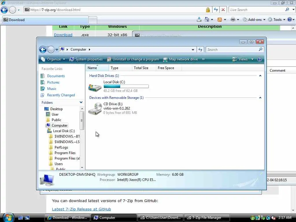
Task: Open the Windows Start orb
Action: click(x=8, y=217)
